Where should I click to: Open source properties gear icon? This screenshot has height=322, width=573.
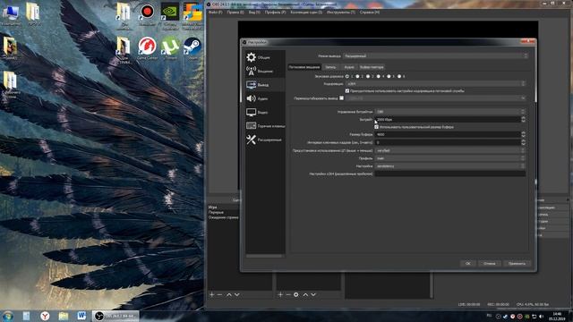[296, 294]
